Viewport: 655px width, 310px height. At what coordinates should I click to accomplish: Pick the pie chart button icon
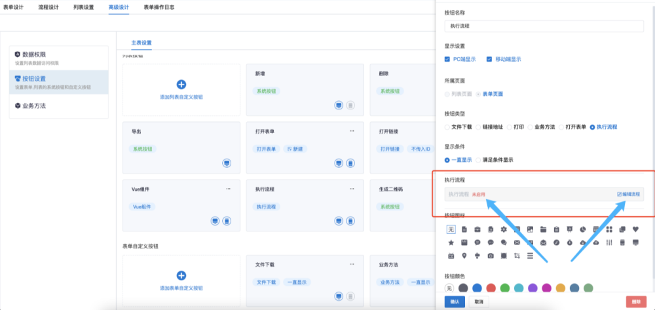582,229
